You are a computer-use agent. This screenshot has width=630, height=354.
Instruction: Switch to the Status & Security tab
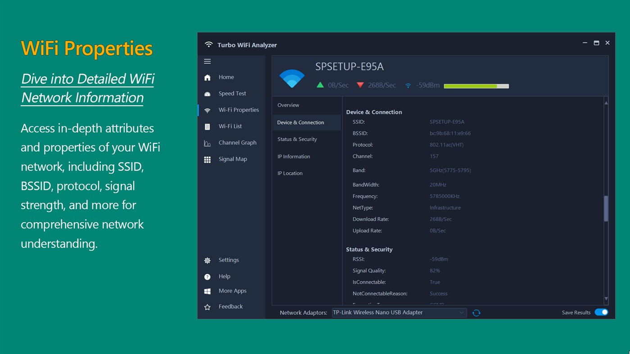(x=296, y=139)
